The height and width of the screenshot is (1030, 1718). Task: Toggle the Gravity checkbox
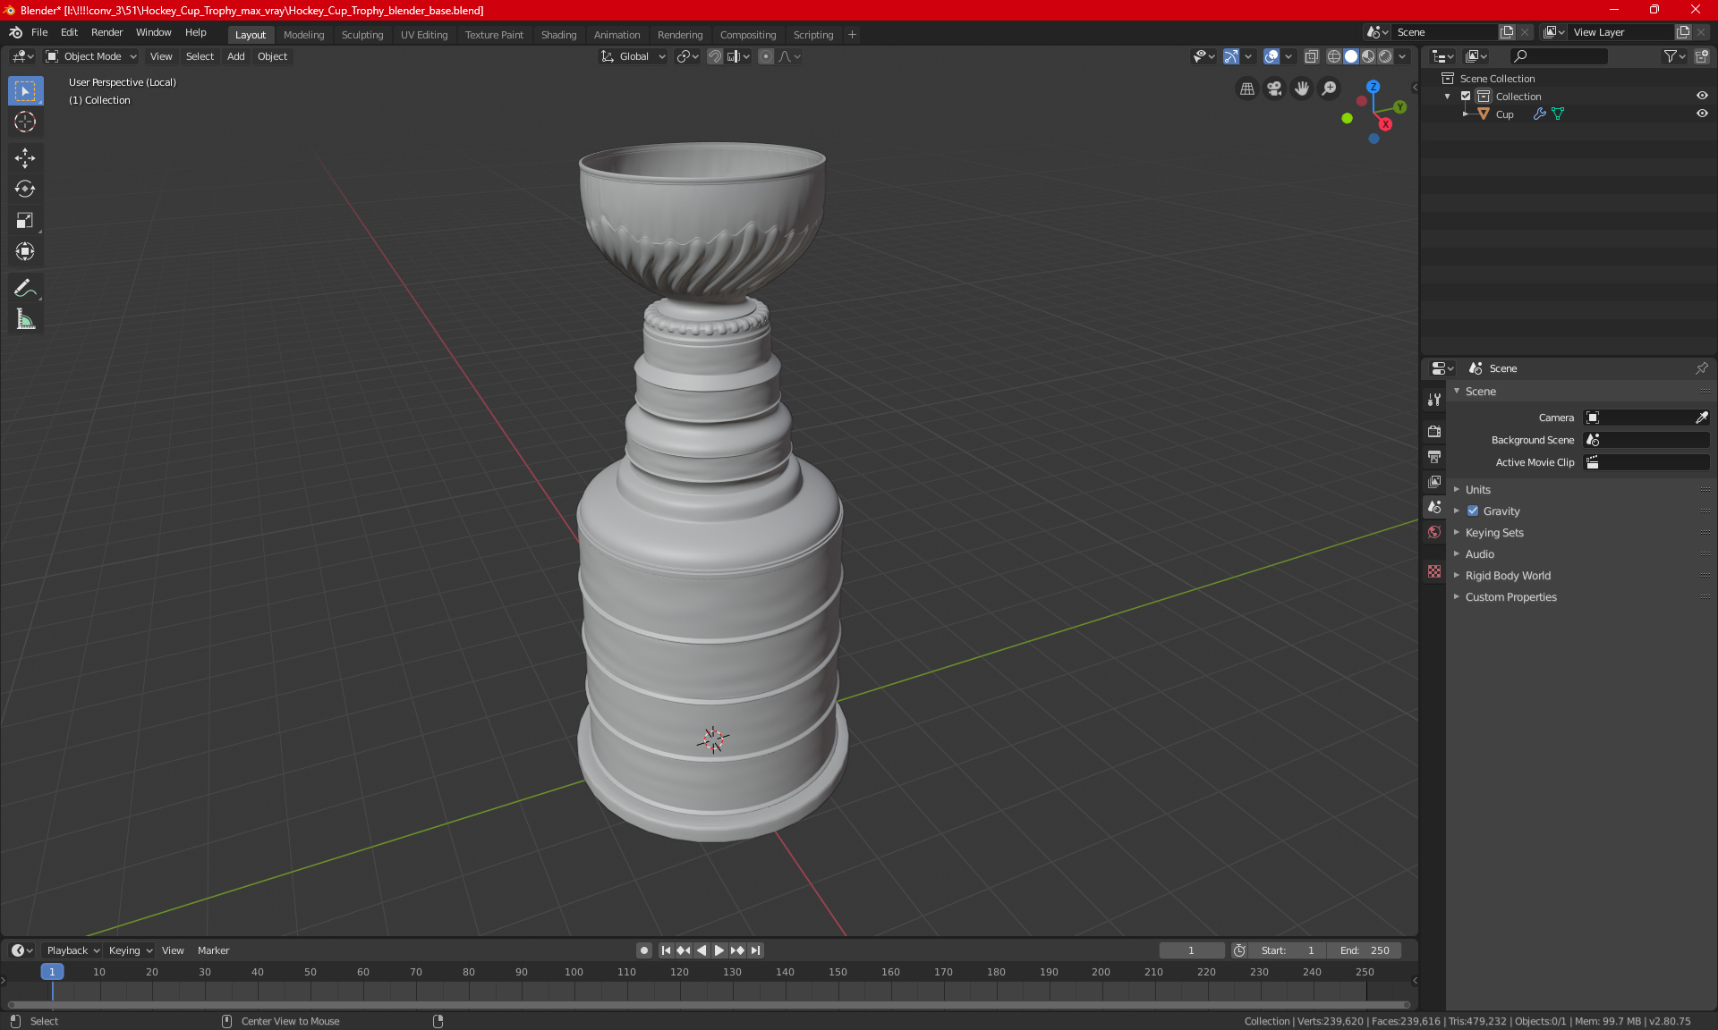[x=1473, y=511]
